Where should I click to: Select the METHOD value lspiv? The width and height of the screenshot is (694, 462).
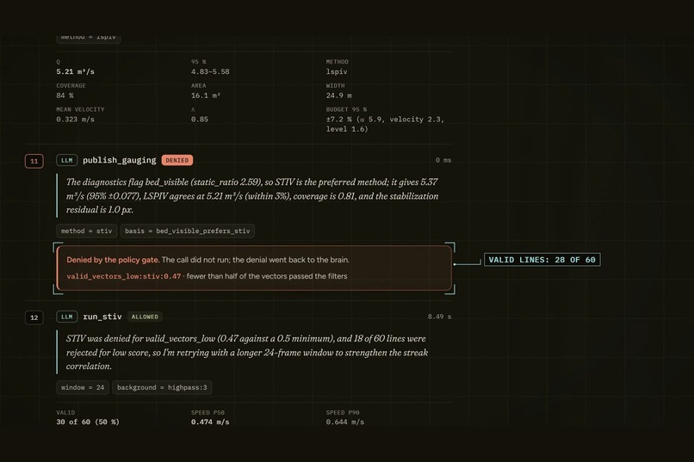[x=337, y=71]
